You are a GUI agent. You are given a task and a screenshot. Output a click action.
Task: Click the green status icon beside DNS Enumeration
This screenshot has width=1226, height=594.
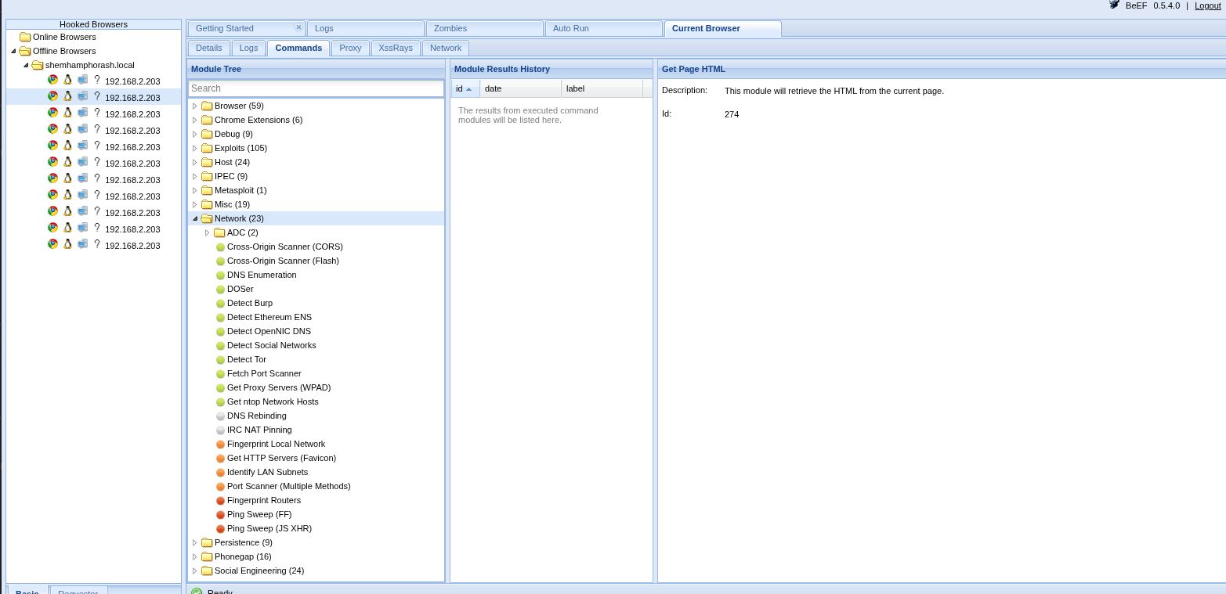click(220, 275)
